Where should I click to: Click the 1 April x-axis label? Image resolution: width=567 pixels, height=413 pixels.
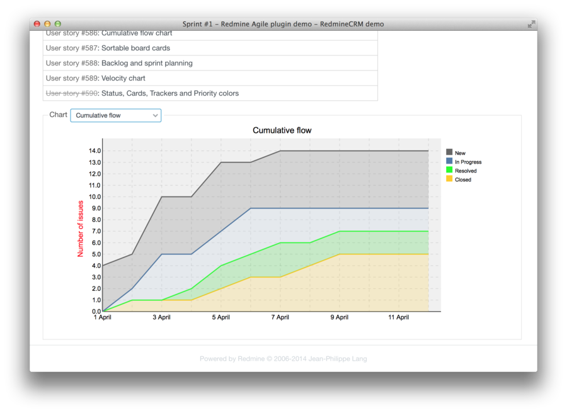point(102,317)
